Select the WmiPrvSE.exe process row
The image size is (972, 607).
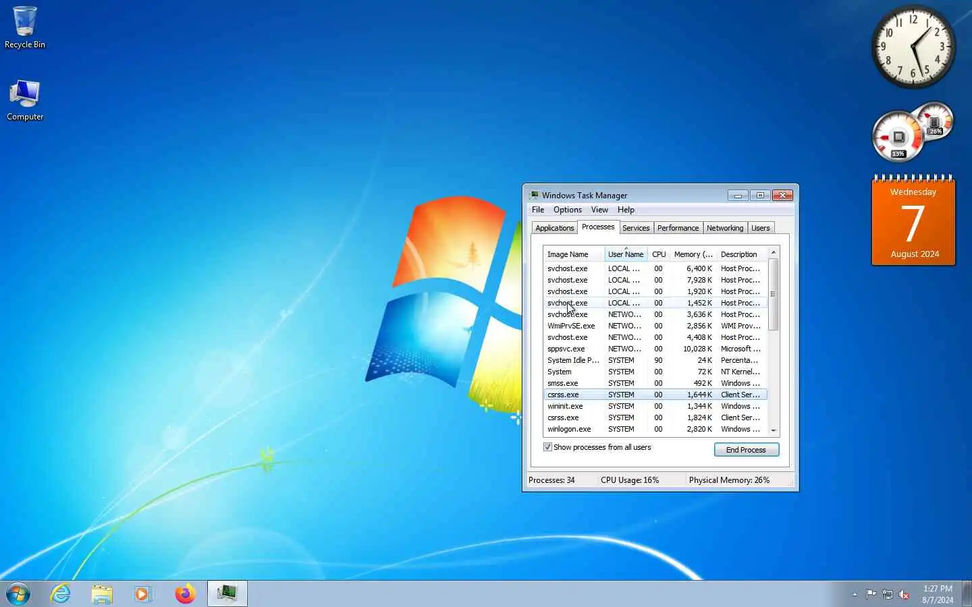point(655,326)
